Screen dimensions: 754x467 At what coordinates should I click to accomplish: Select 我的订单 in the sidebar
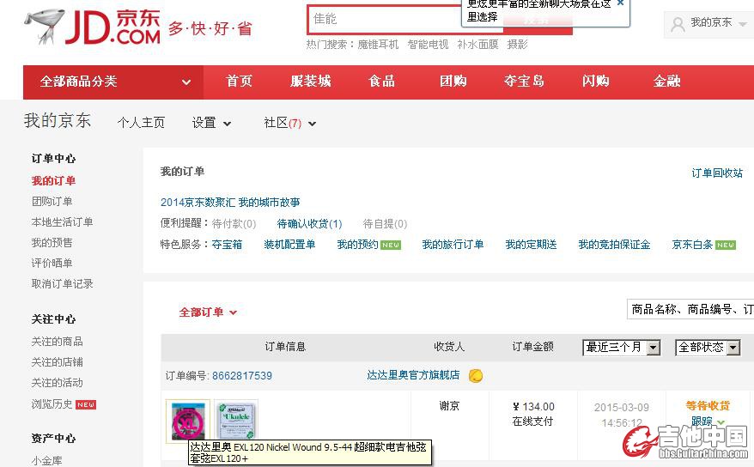coord(53,181)
